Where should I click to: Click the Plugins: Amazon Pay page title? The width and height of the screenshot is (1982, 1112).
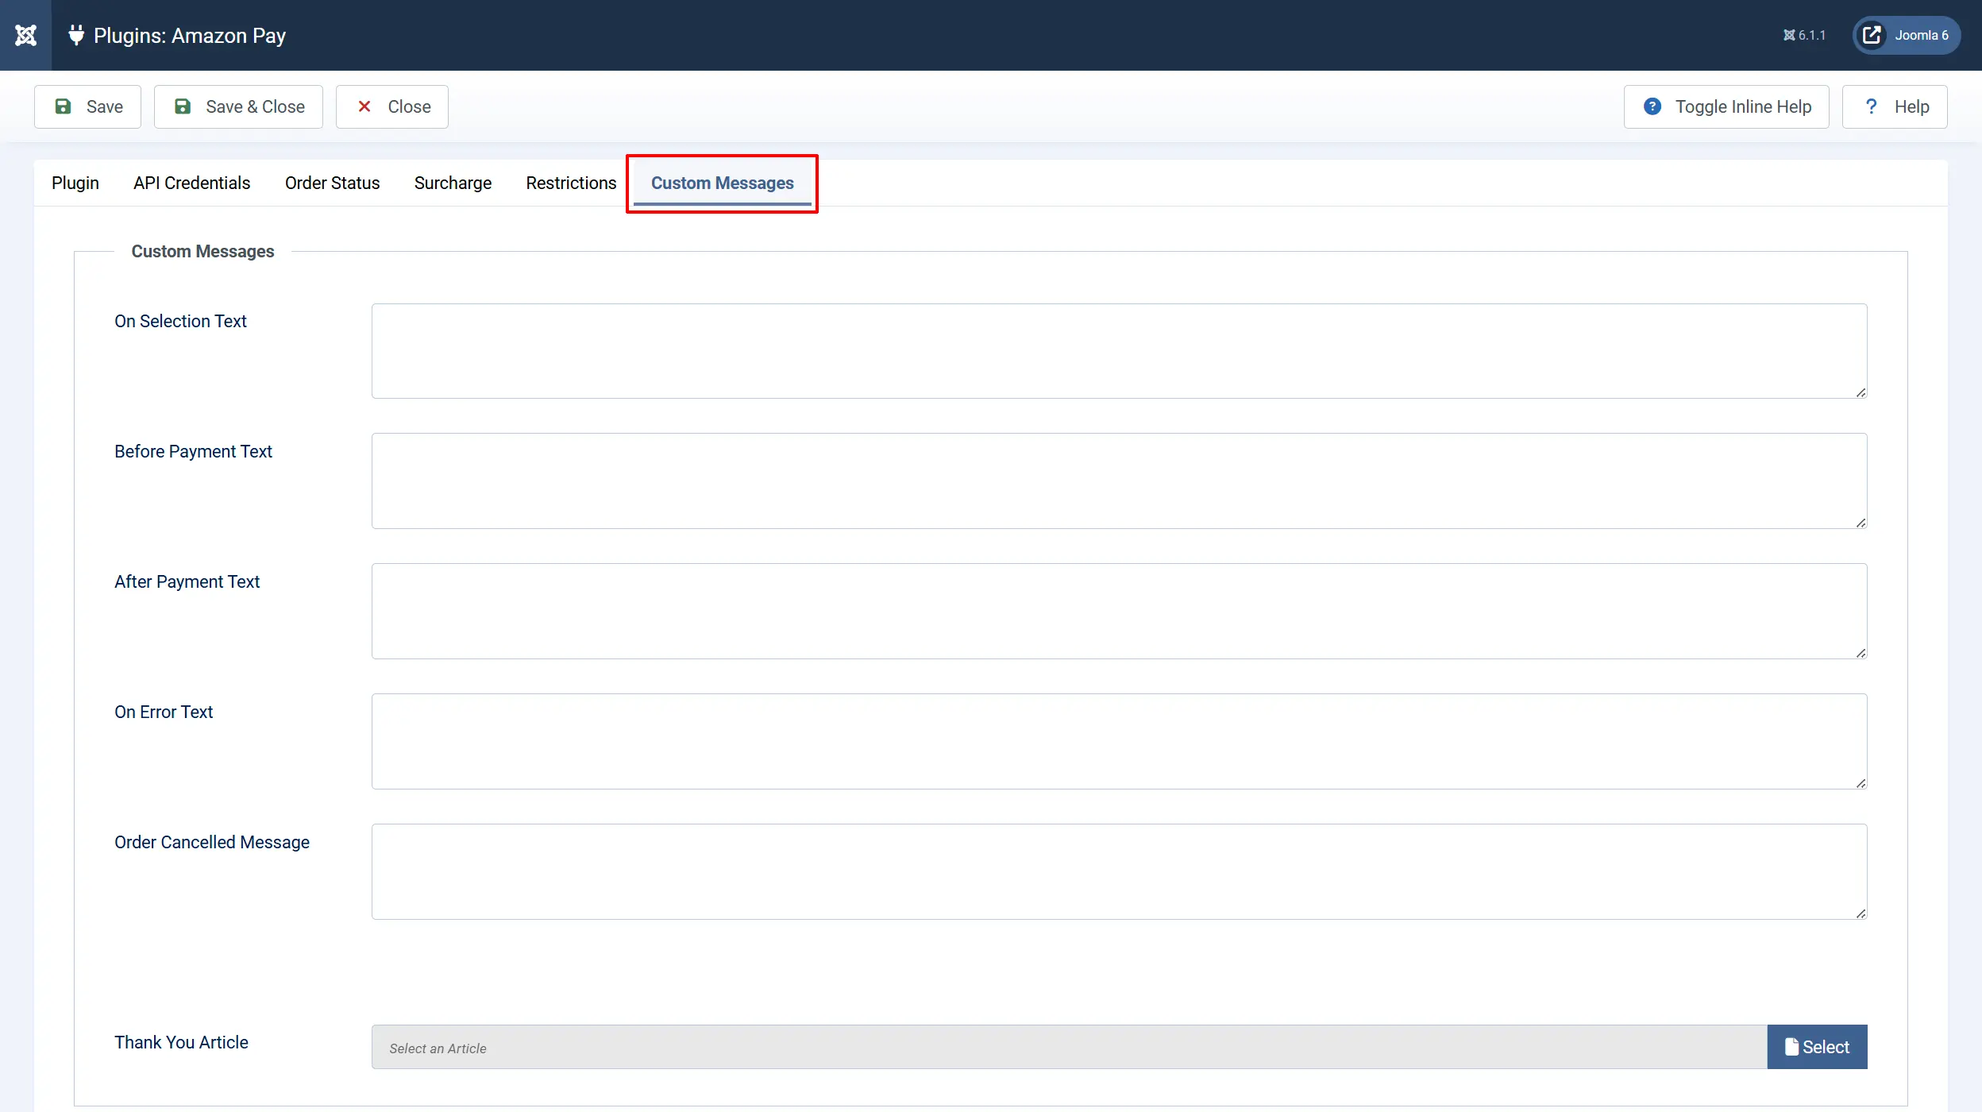(x=190, y=36)
